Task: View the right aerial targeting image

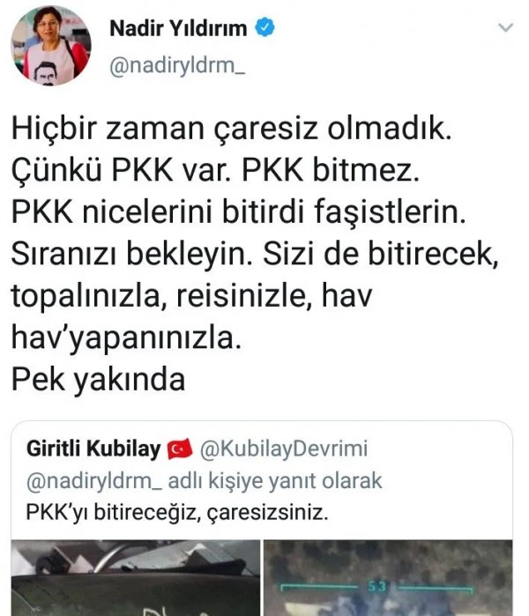Action: click(388, 578)
